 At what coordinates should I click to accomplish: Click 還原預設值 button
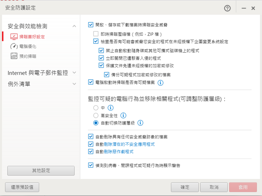click(22, 187)
